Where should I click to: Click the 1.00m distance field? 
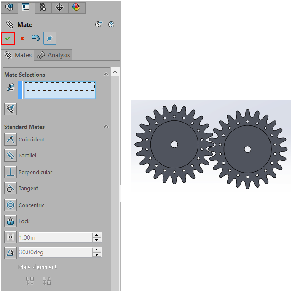(55, 237)
